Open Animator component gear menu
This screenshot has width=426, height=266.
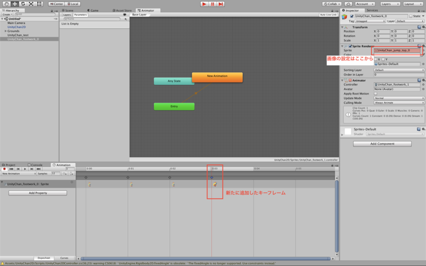pos(423,80)
